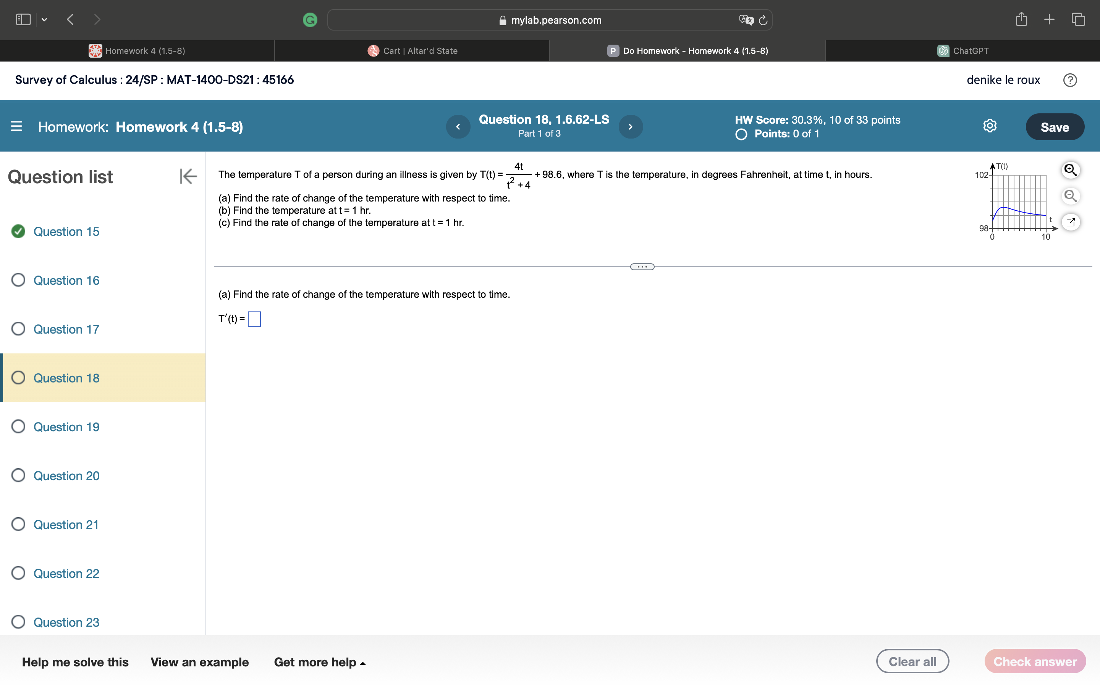Open the homework settings gear
Viewport: 1100px width, 687px height.
click(x=990, y=126)
